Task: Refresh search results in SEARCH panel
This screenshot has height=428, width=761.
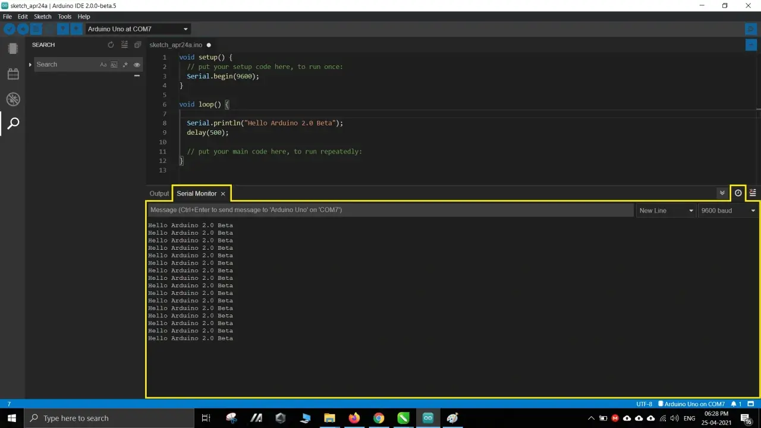Action: point(111,45)
